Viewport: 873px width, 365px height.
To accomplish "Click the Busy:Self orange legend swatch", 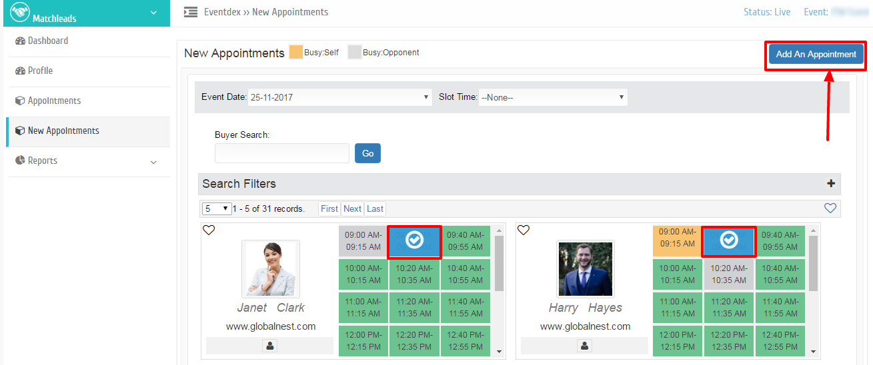I will pos(295,53).
